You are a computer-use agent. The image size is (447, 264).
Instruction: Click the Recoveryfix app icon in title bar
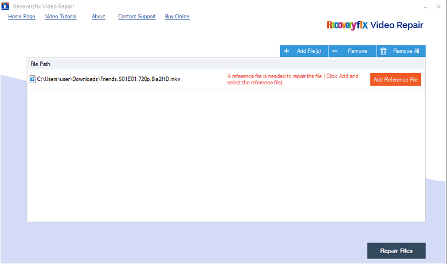5,6
